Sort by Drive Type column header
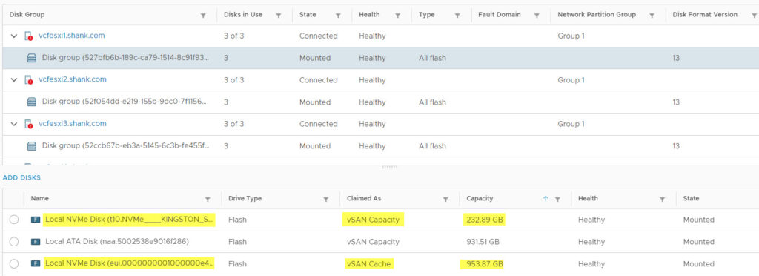 pyautogui.click(x=244, y=199)
